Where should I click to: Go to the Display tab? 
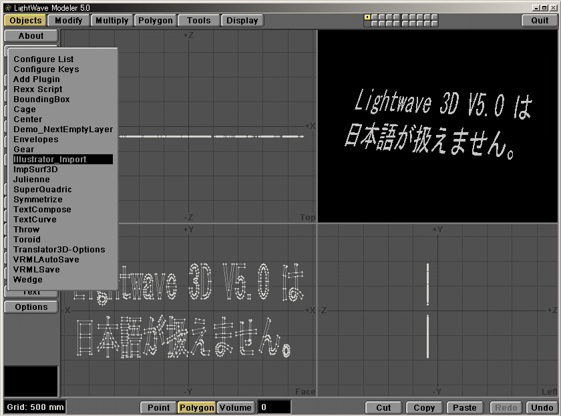pyautogui.click(x=242, y=21)
